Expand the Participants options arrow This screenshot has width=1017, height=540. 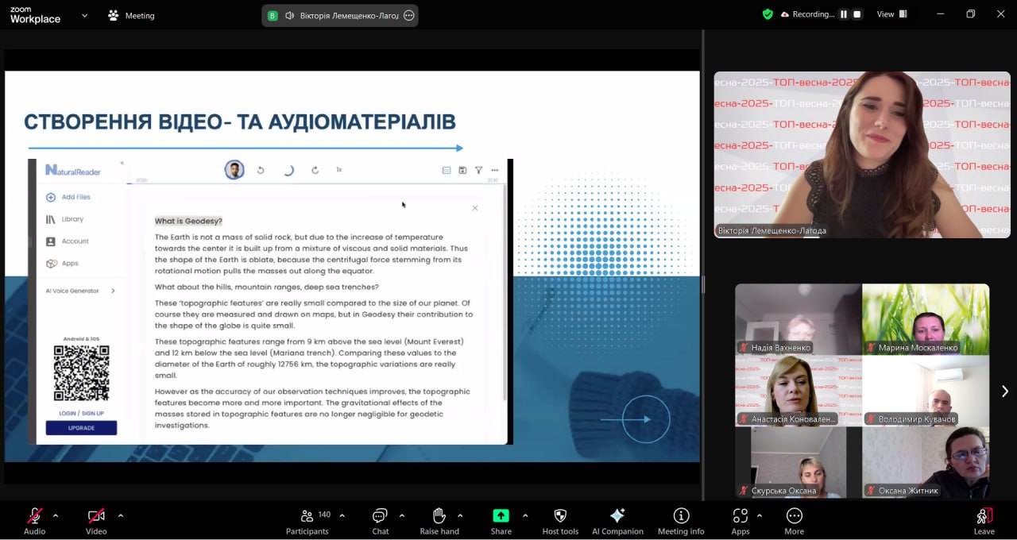(x=342, y=515)
